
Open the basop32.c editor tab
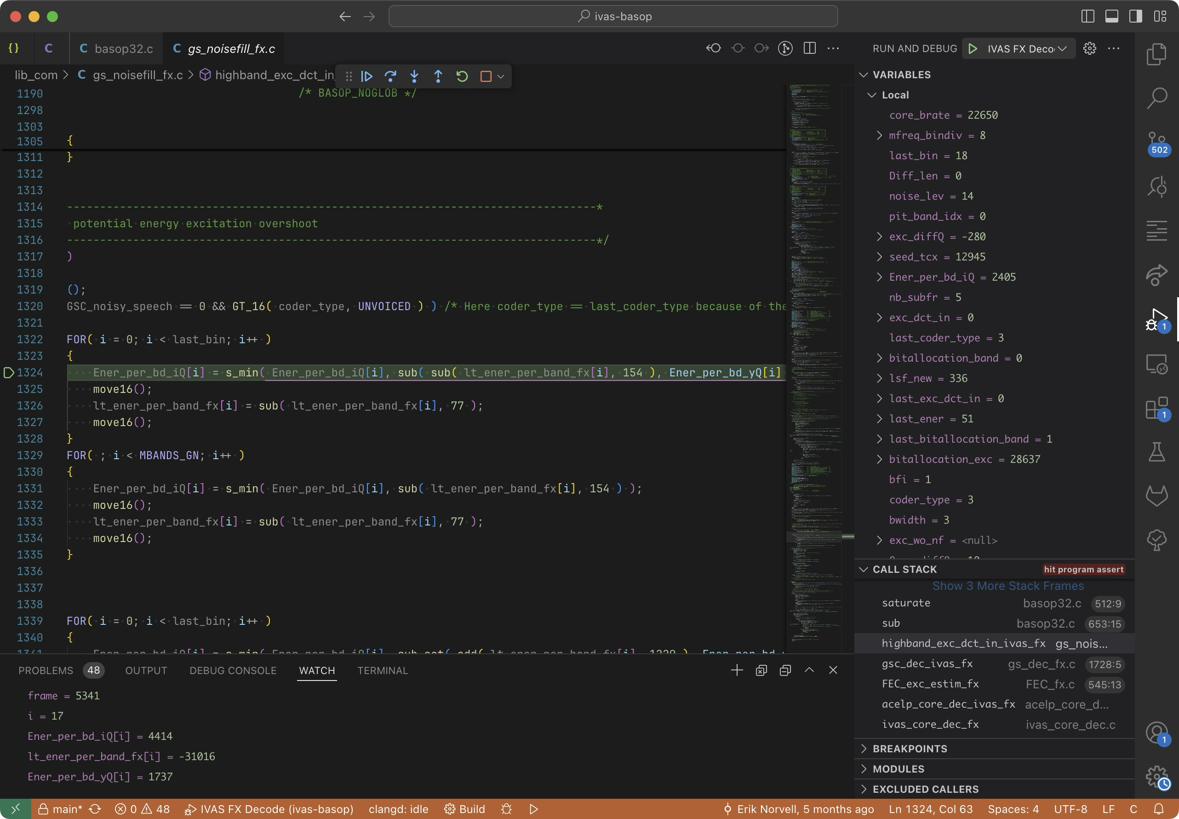123,49
